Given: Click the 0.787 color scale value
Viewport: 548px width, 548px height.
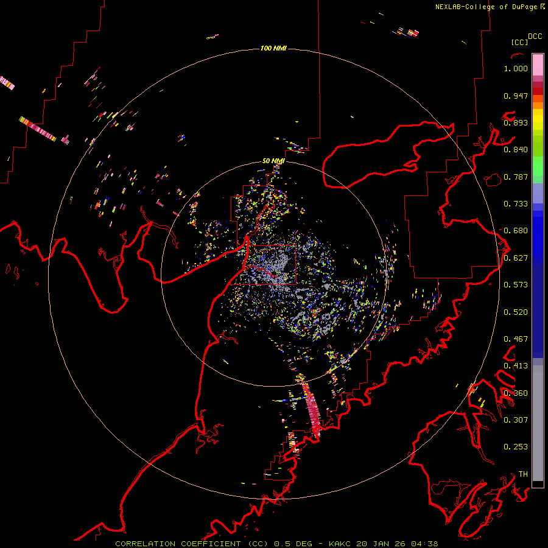Looking at the screenshot, I should point(516,177).
